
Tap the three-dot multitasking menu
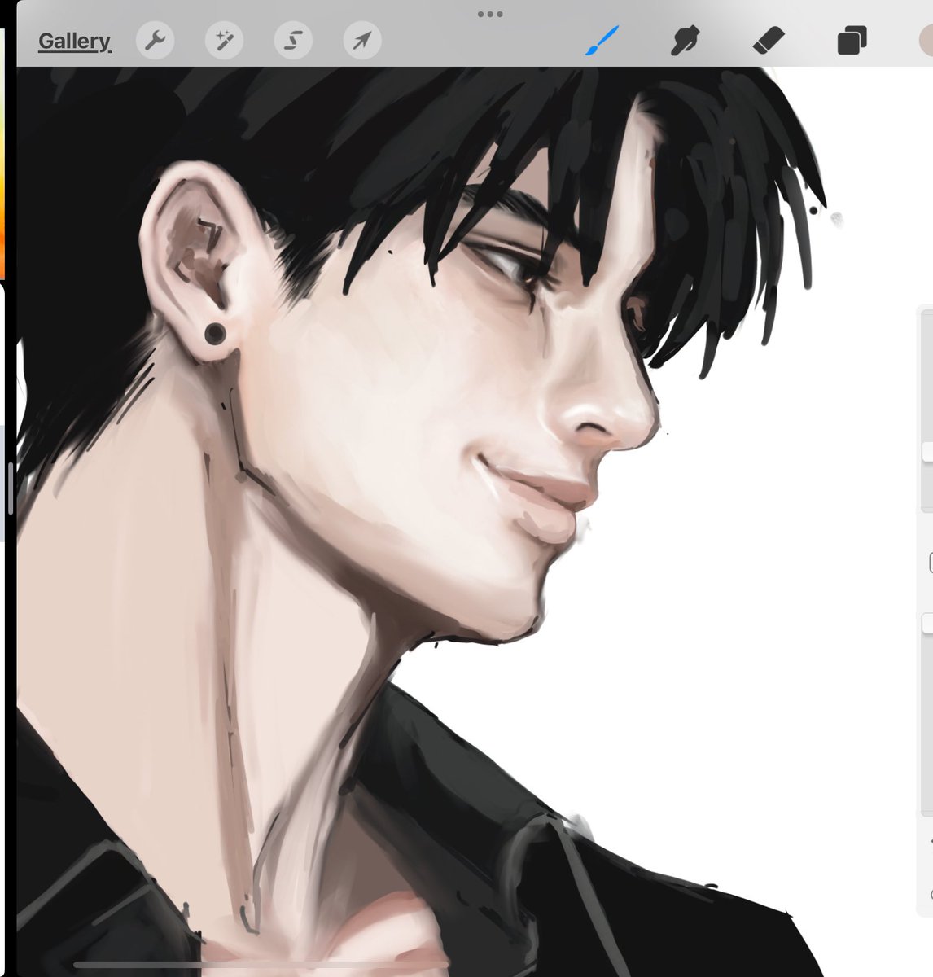coord(490,14)
